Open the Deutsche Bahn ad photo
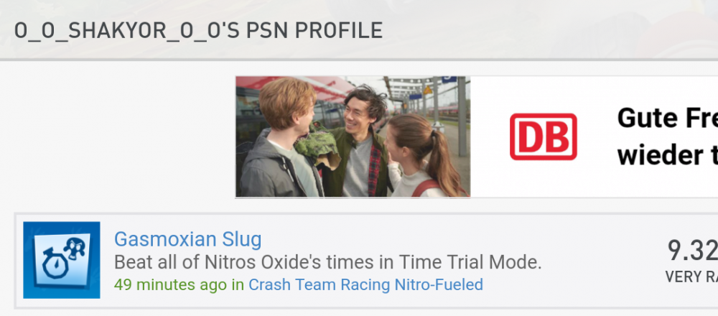718x316 pixels. tap(353, 137)
